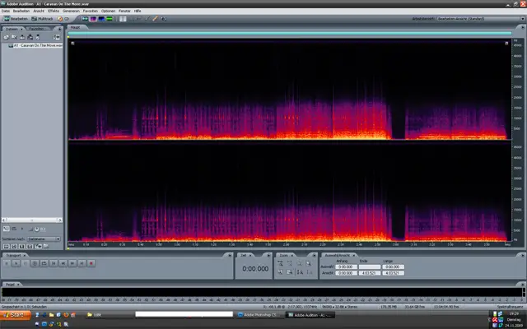Go to end with Transport button
The height and width of the screenshot is (329, 527).
coord(82,263)
